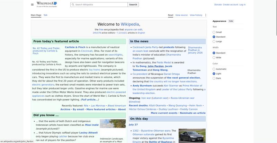
Task: Open the Indonesian Landscape thumbnail image
Action: [x=113, y=124]
